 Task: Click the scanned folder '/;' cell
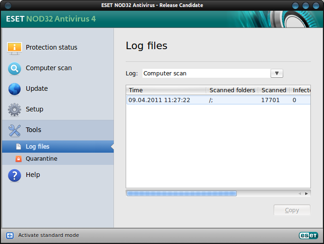click(211, 100)
